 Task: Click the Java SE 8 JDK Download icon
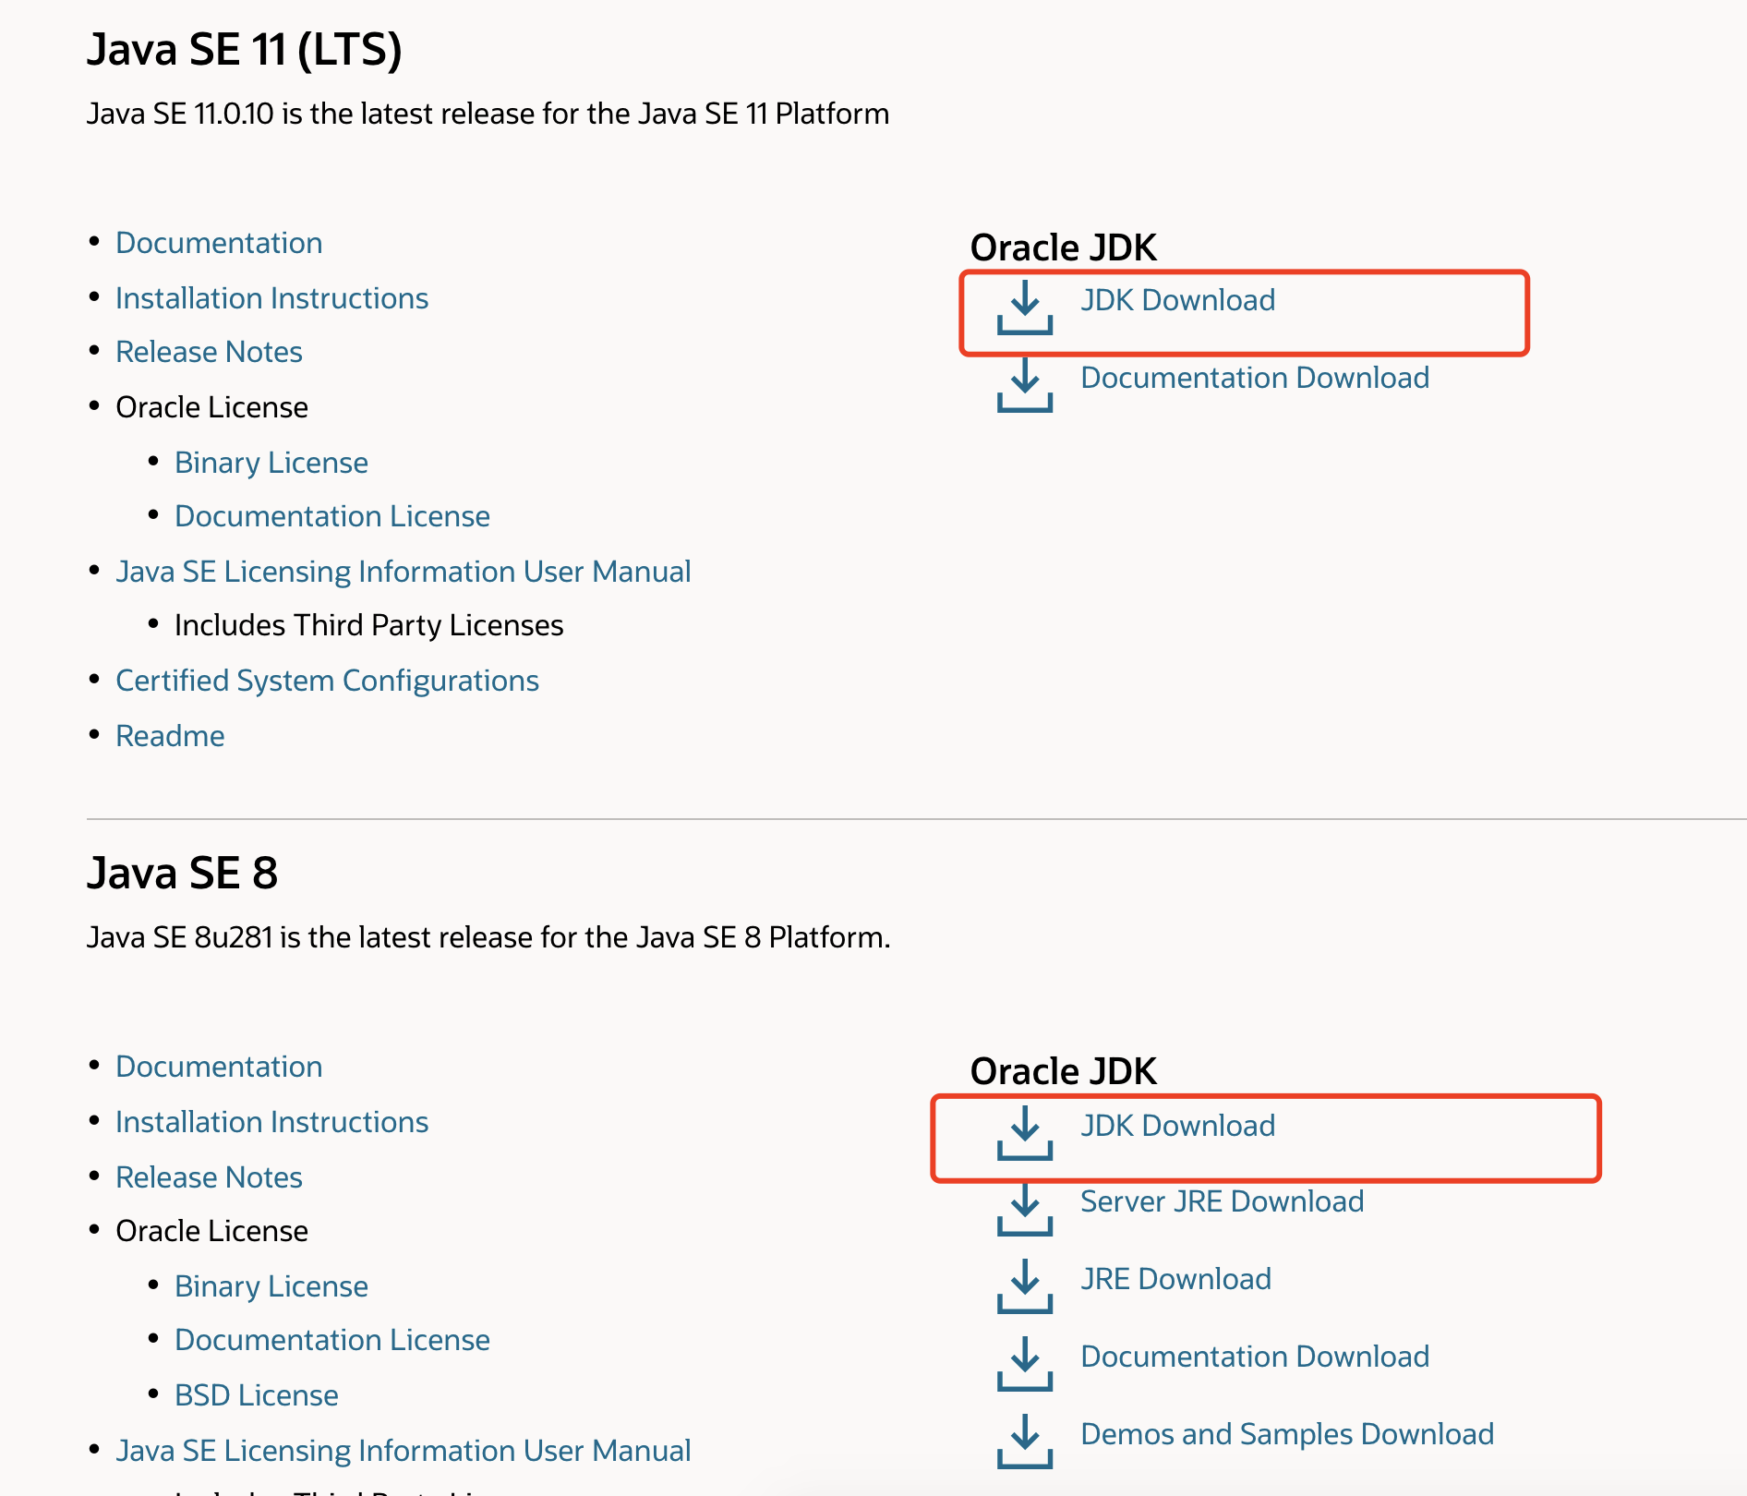[x=1024, y=1133]
